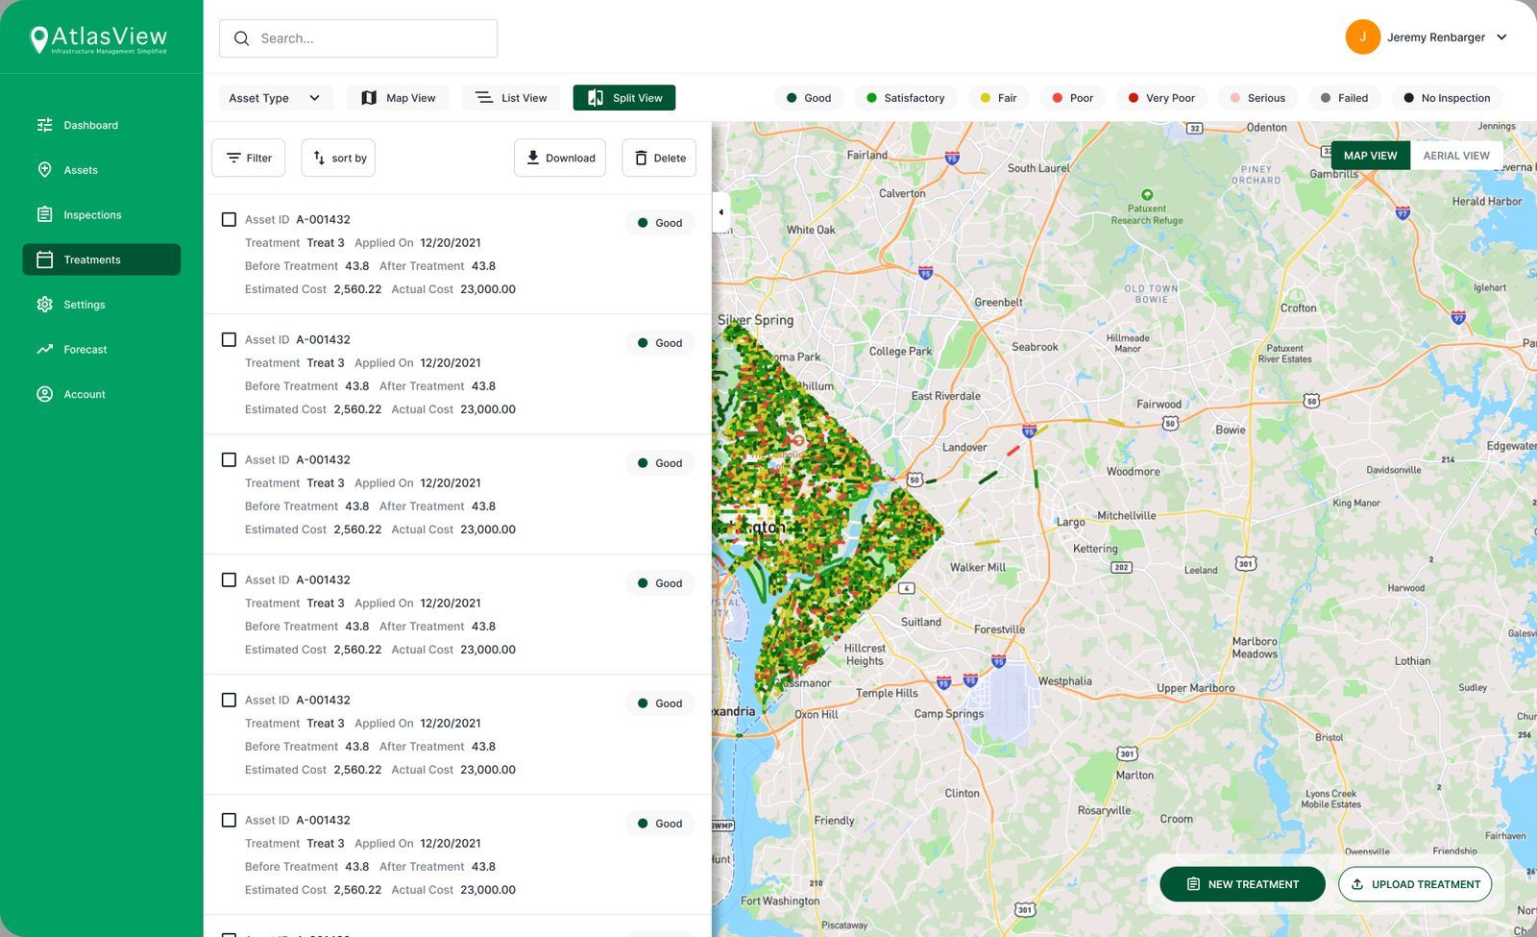Click the Filter lines icon

click(x=233, y=158)
